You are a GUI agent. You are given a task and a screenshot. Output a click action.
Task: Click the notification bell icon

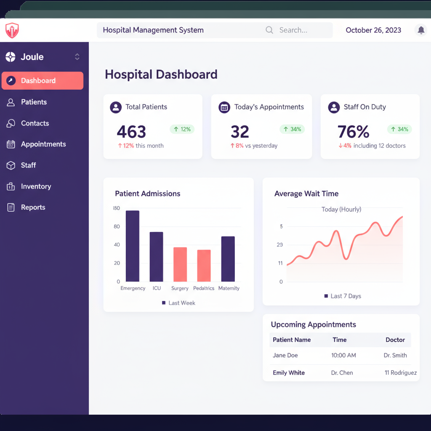coord(420,30)
